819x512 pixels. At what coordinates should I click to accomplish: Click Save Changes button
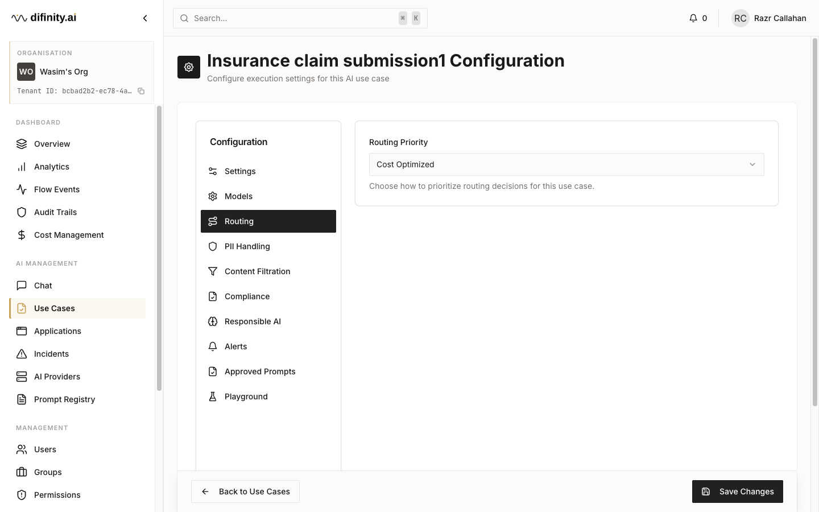[x=738, y=492]
